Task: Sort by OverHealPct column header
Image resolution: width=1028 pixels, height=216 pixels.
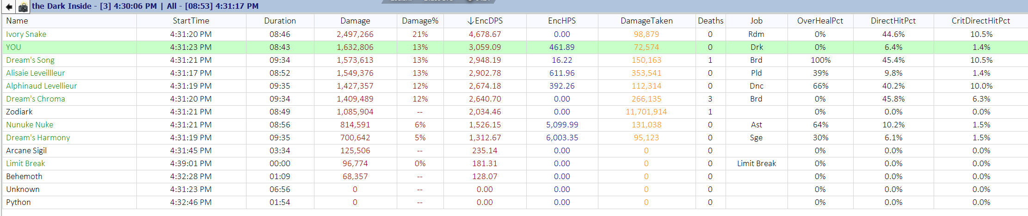Action: click(x=820, y=21)
